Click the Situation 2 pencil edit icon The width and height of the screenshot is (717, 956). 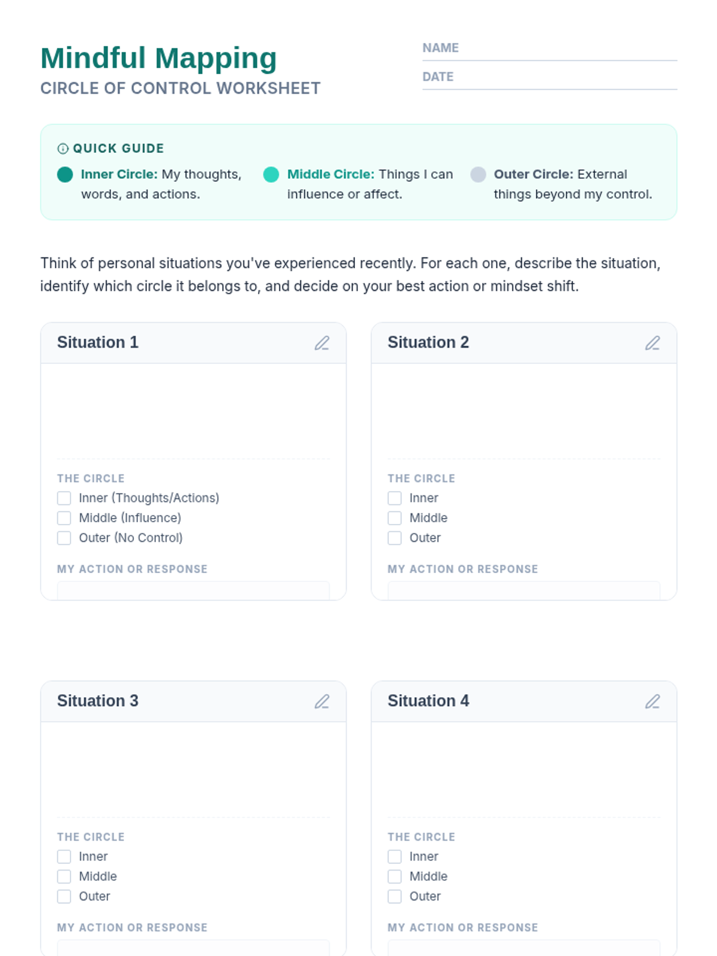(652, 343)
